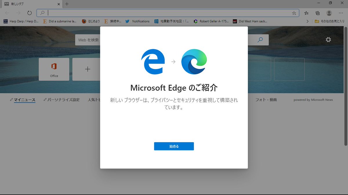348x195 pixels.
Task: Click the magnifier search button on page
Action: (x=260, y=40)
